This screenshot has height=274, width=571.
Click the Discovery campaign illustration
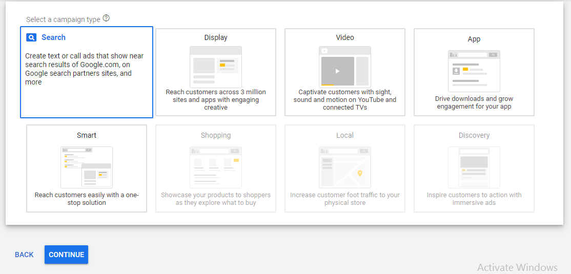pos(474,167)
